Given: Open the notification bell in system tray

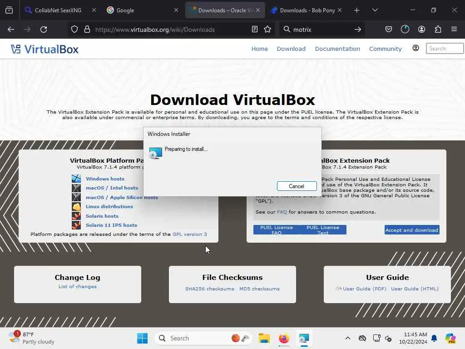Looking at the screenshot, I should (x=434, y=338).
